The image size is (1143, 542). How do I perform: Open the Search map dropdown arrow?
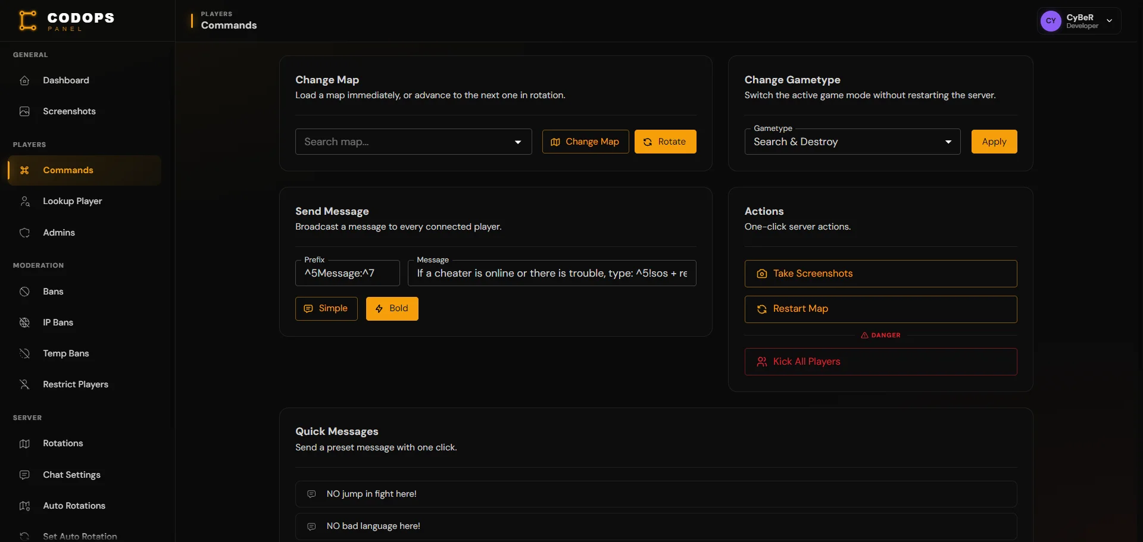(x=518, y=142)
